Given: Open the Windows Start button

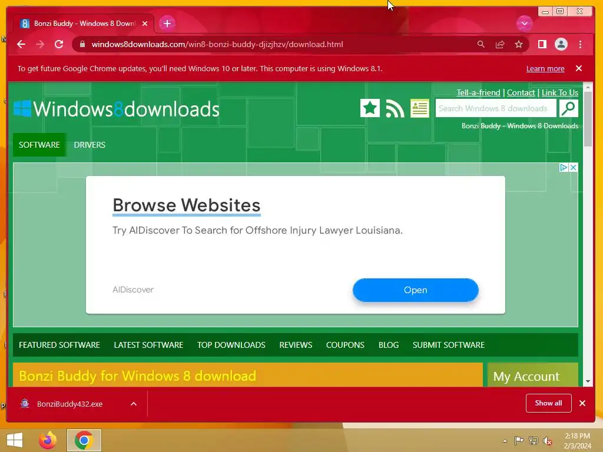Looking at the screenshot, I should tap(15, 440).
